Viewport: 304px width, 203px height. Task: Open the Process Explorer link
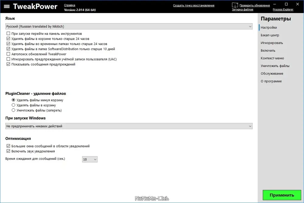[283, 9]
